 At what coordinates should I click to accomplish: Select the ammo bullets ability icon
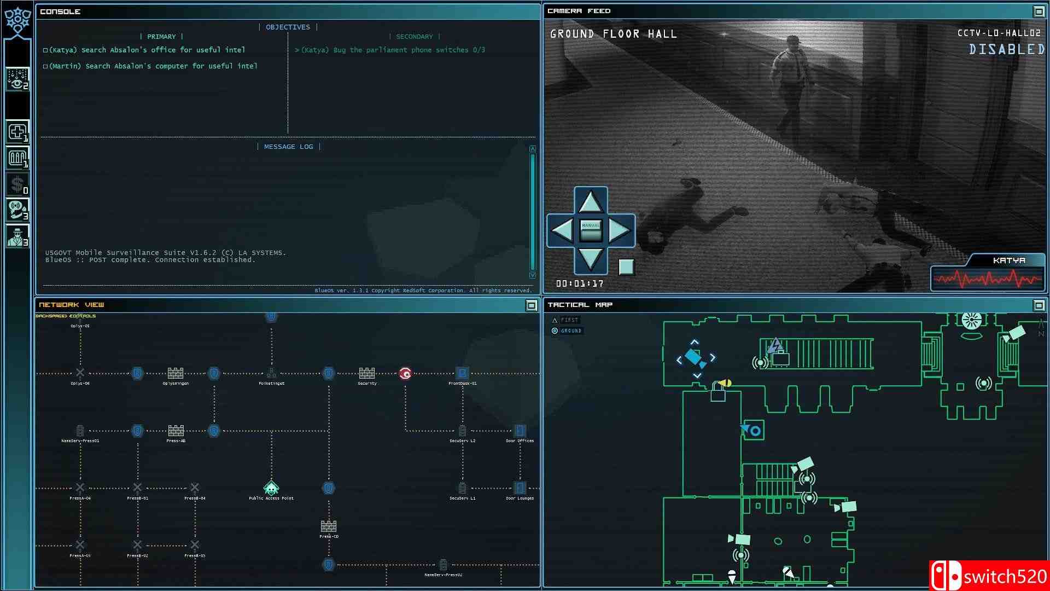coord(17,159)
